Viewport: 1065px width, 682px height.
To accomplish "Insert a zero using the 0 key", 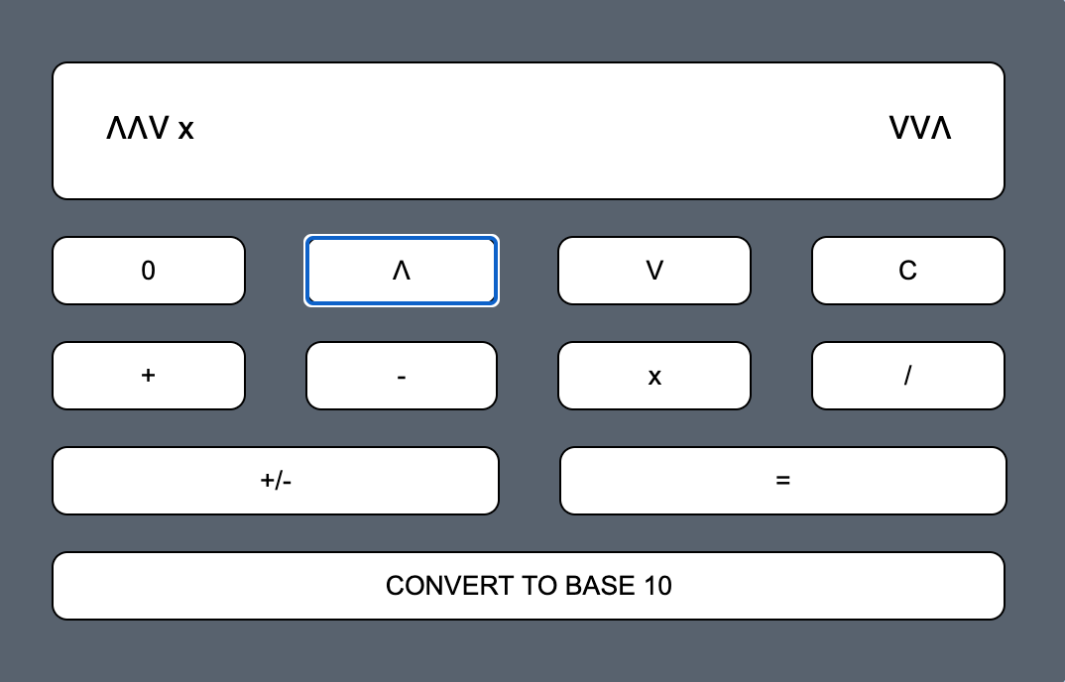I will click(x=148, y=271).
